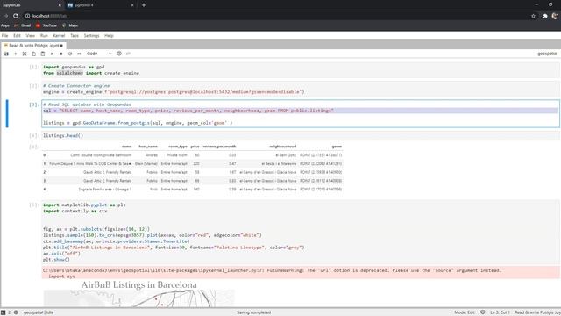Open the Help menu
The height and width of the screenshot is (316, 561).
(109, 36)
